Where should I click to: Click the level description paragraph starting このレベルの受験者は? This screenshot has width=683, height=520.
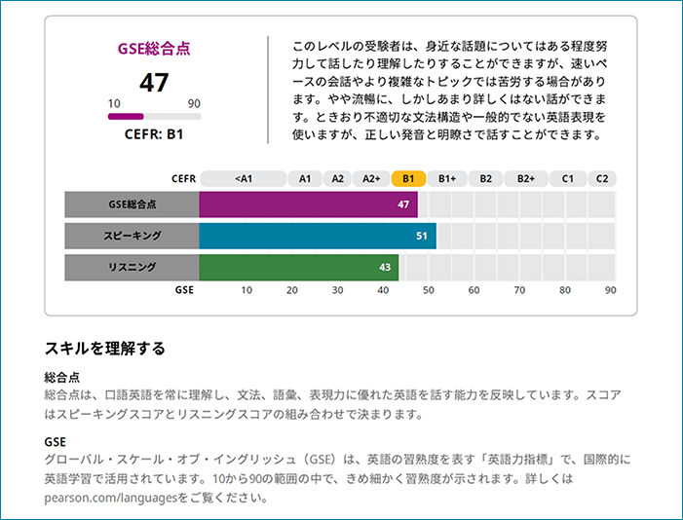[x=449, y=91]
